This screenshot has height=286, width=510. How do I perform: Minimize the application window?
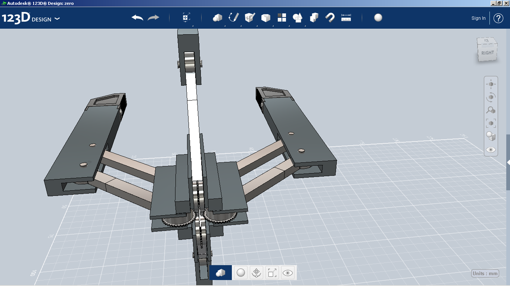[493, 3]
